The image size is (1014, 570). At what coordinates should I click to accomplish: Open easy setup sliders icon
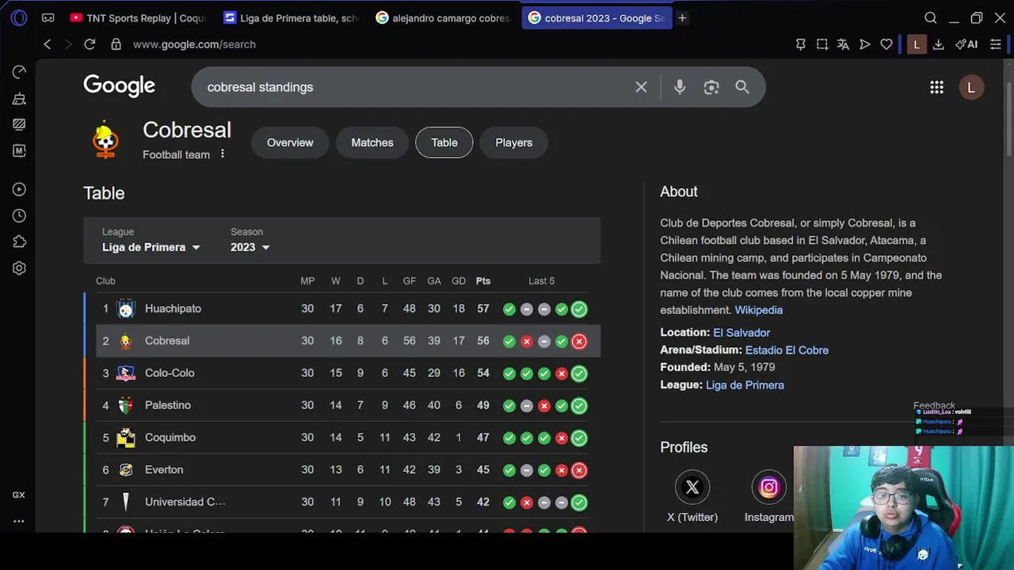click(x=996, y=44)
